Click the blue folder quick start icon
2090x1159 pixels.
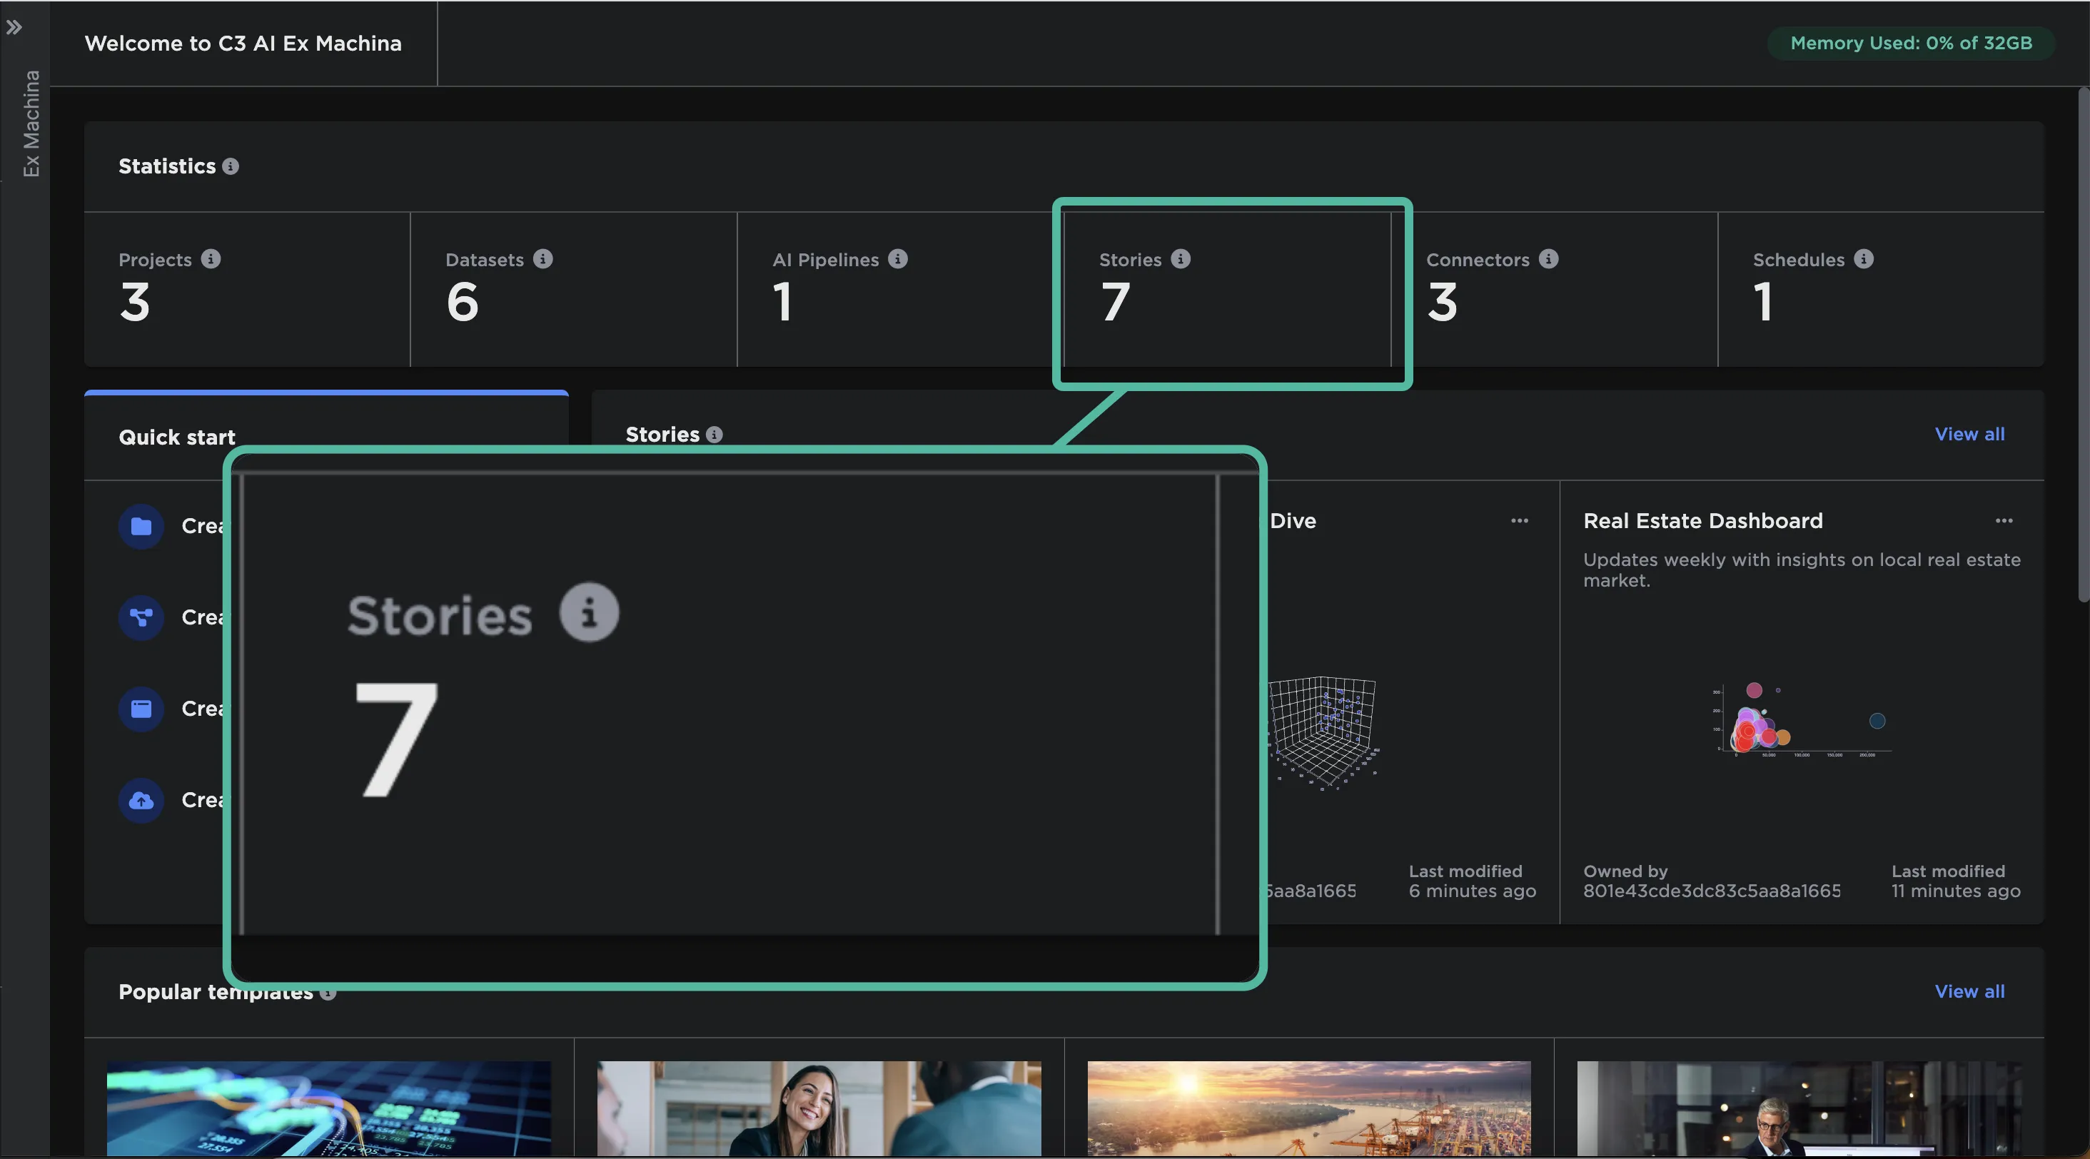tap(141, 527)
